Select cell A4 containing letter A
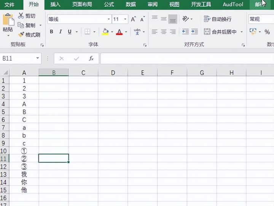The width and height of the screenshot is (274, 206). point(24,104)
